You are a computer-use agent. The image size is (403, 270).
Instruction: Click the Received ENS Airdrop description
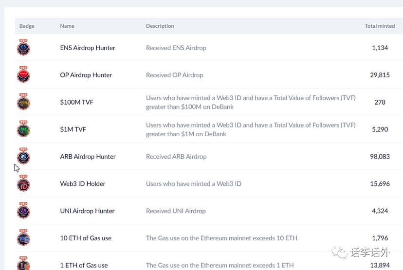[x=176, y=48]
